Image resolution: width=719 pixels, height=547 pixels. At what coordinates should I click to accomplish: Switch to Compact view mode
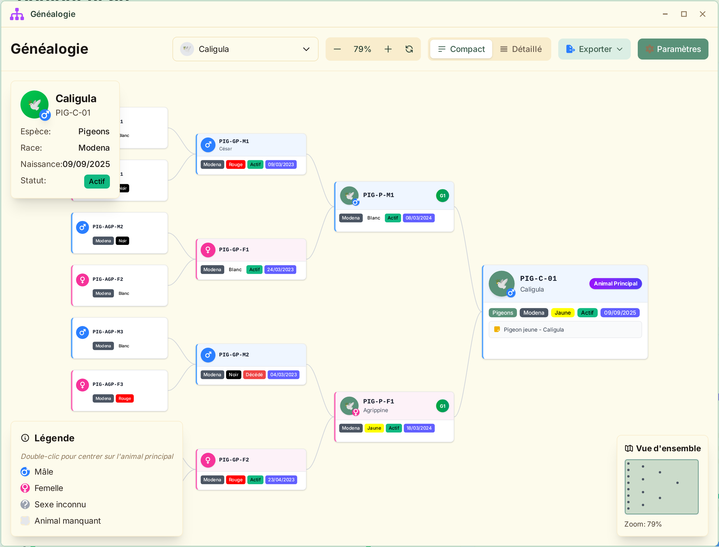click(x=461, y=49)
